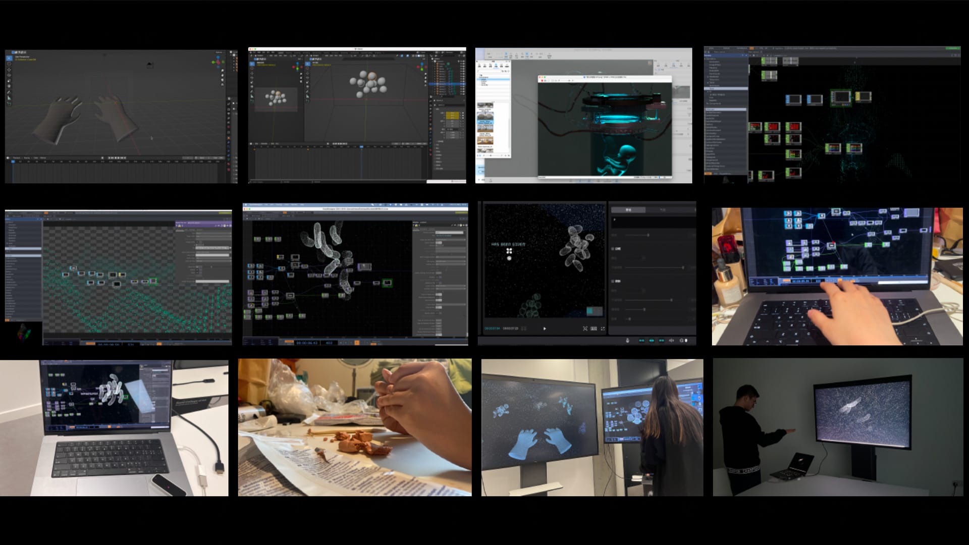The width and height of the screenshot is (969, 545).
Task: Enter fullscreen on the video preview
Action: tap(603, 329)
